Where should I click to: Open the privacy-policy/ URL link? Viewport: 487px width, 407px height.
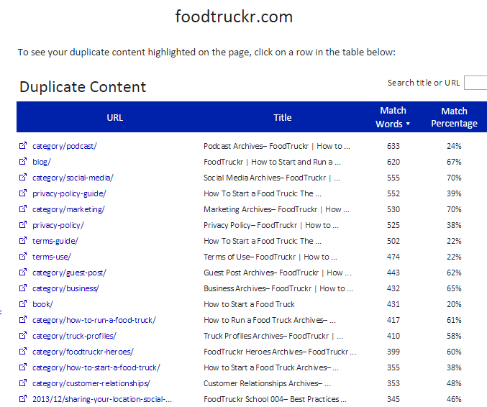[58, 225]
